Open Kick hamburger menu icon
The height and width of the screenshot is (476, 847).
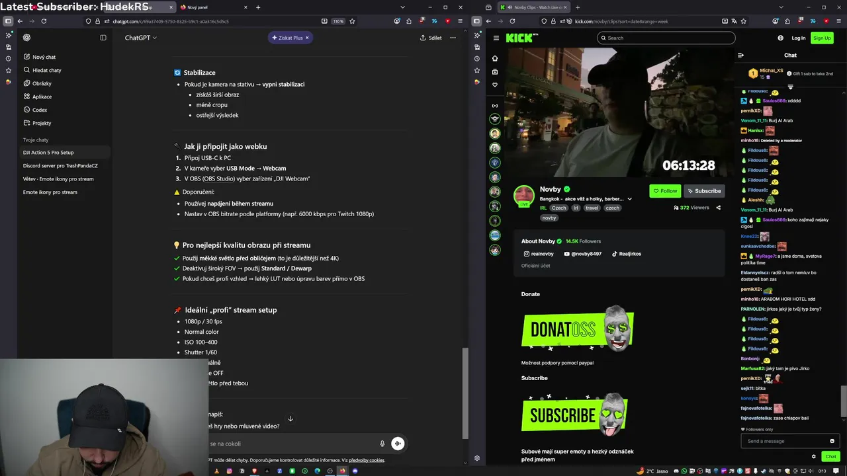(496, 38)
